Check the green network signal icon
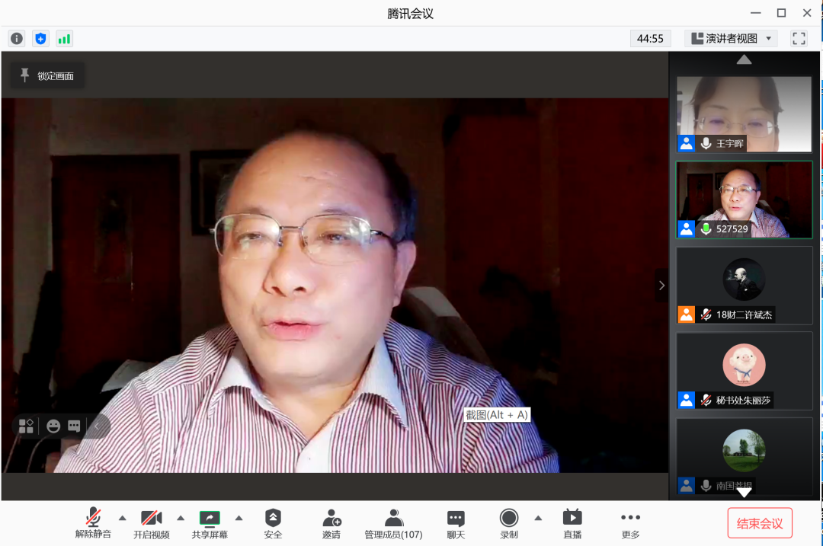Viewport: 823px width, 546px height. coord(64,38)
